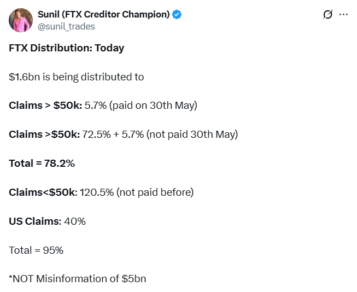Click the bold heading FTX Distribution: Today
This screenshot has width=357, height=292.
(66, 48)
